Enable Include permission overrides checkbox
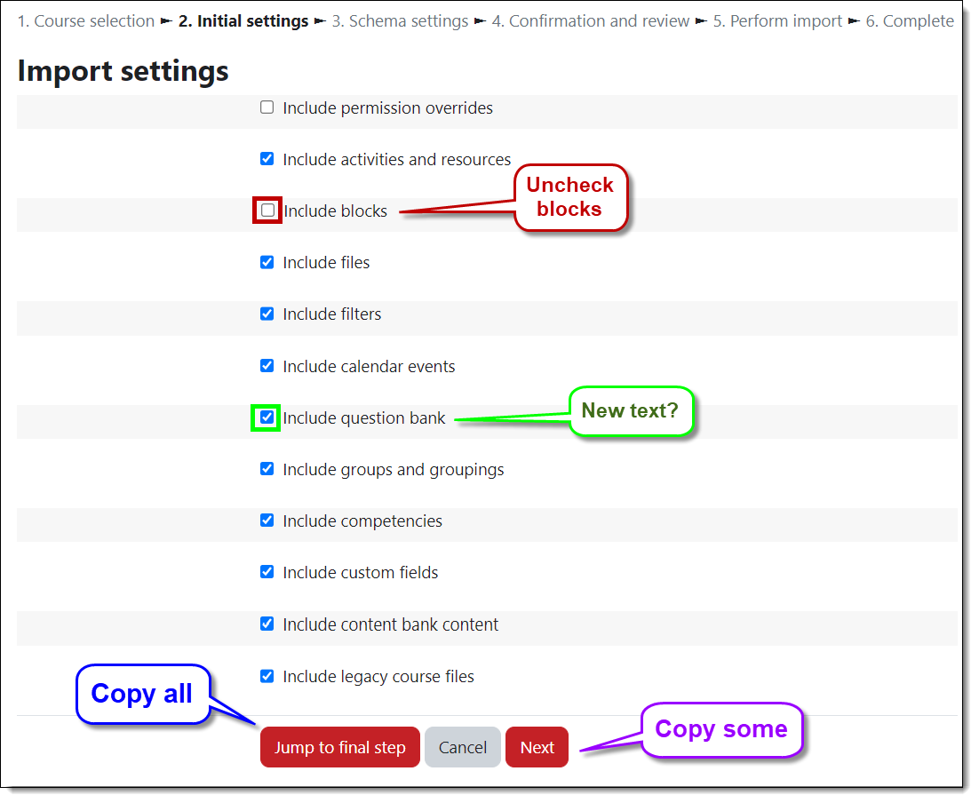 click(x=267, y=107)
